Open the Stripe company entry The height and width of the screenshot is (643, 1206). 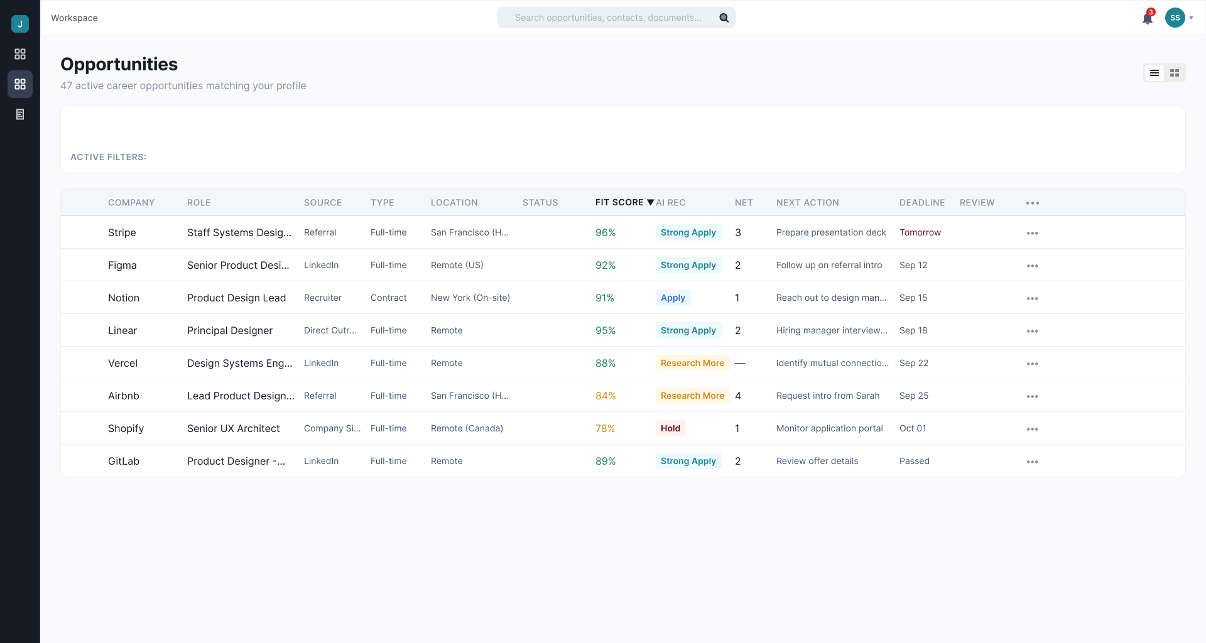(122, 232)
